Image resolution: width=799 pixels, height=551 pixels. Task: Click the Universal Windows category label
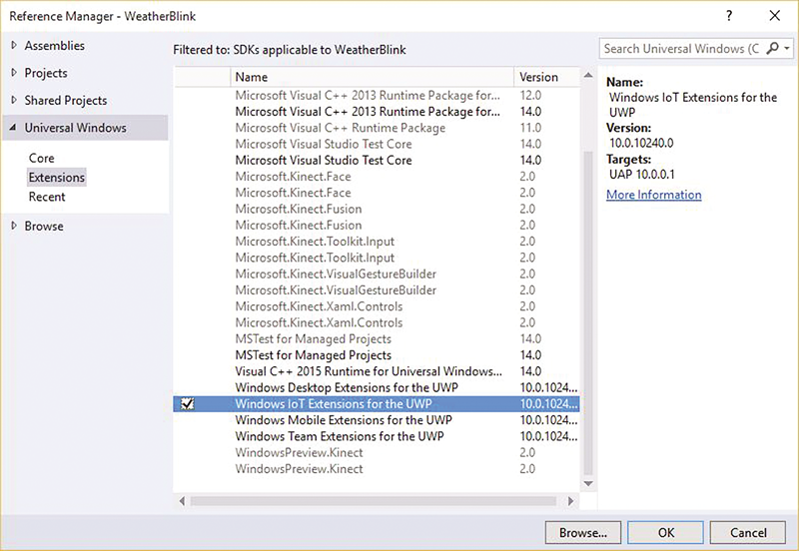pyautogui.click(x=76, y=128)
